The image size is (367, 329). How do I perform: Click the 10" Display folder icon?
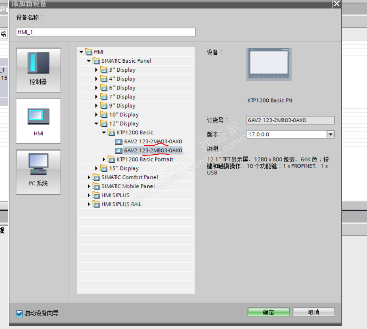(x=104, y=115)
